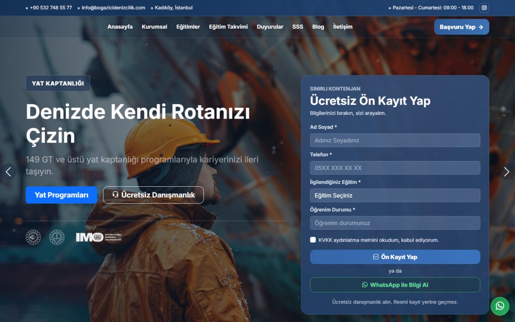The image size is (515, 322).
Task: Click the Ad Soyad input field
Action: 395,140
